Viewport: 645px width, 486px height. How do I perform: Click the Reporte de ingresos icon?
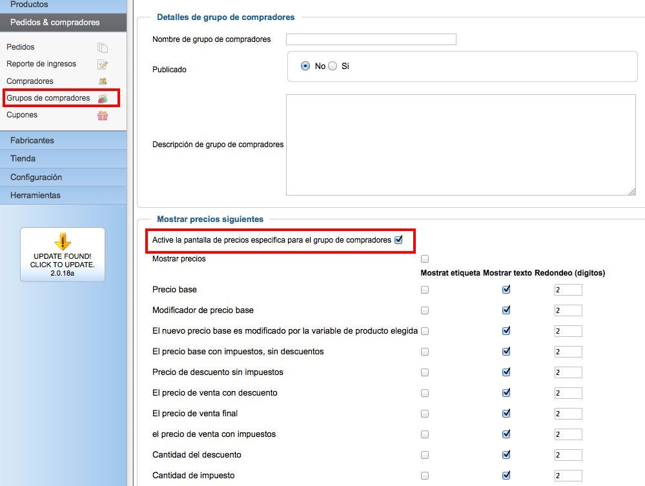coord(103,65)
